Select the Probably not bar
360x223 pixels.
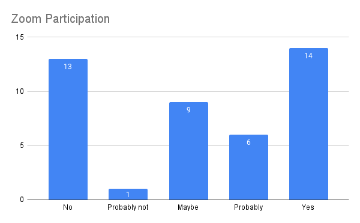[x=128, y=194]
